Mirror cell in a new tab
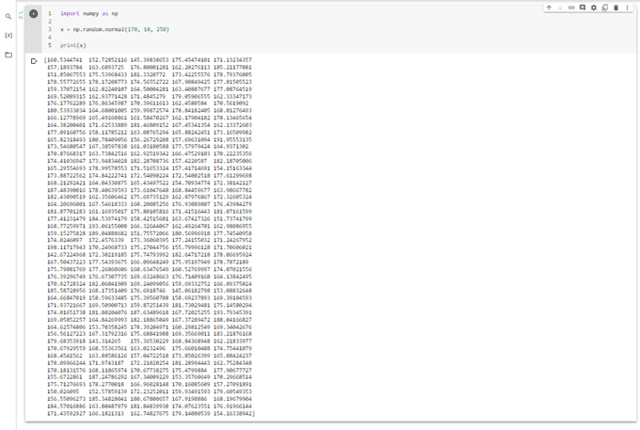This screenshot has width=640, height=430. tap(605, 8)
